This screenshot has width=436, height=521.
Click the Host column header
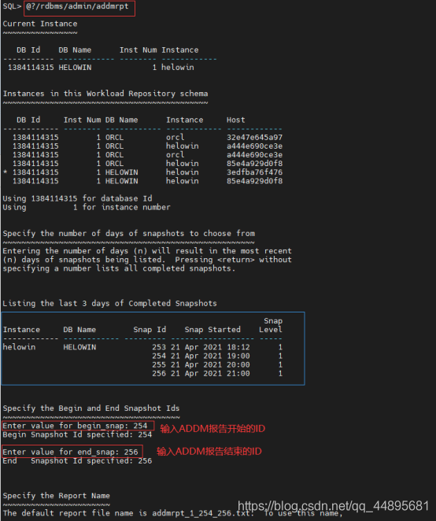(236, 120)
